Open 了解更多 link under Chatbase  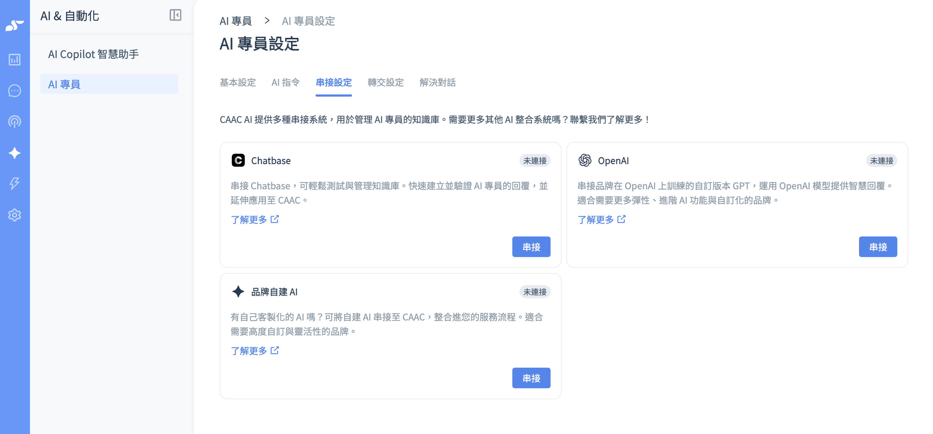coord(255,220)
